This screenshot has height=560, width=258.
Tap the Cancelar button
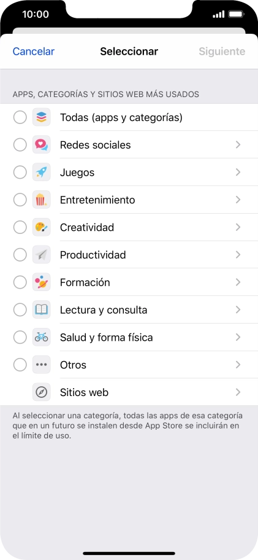click(x=34, y=52)
